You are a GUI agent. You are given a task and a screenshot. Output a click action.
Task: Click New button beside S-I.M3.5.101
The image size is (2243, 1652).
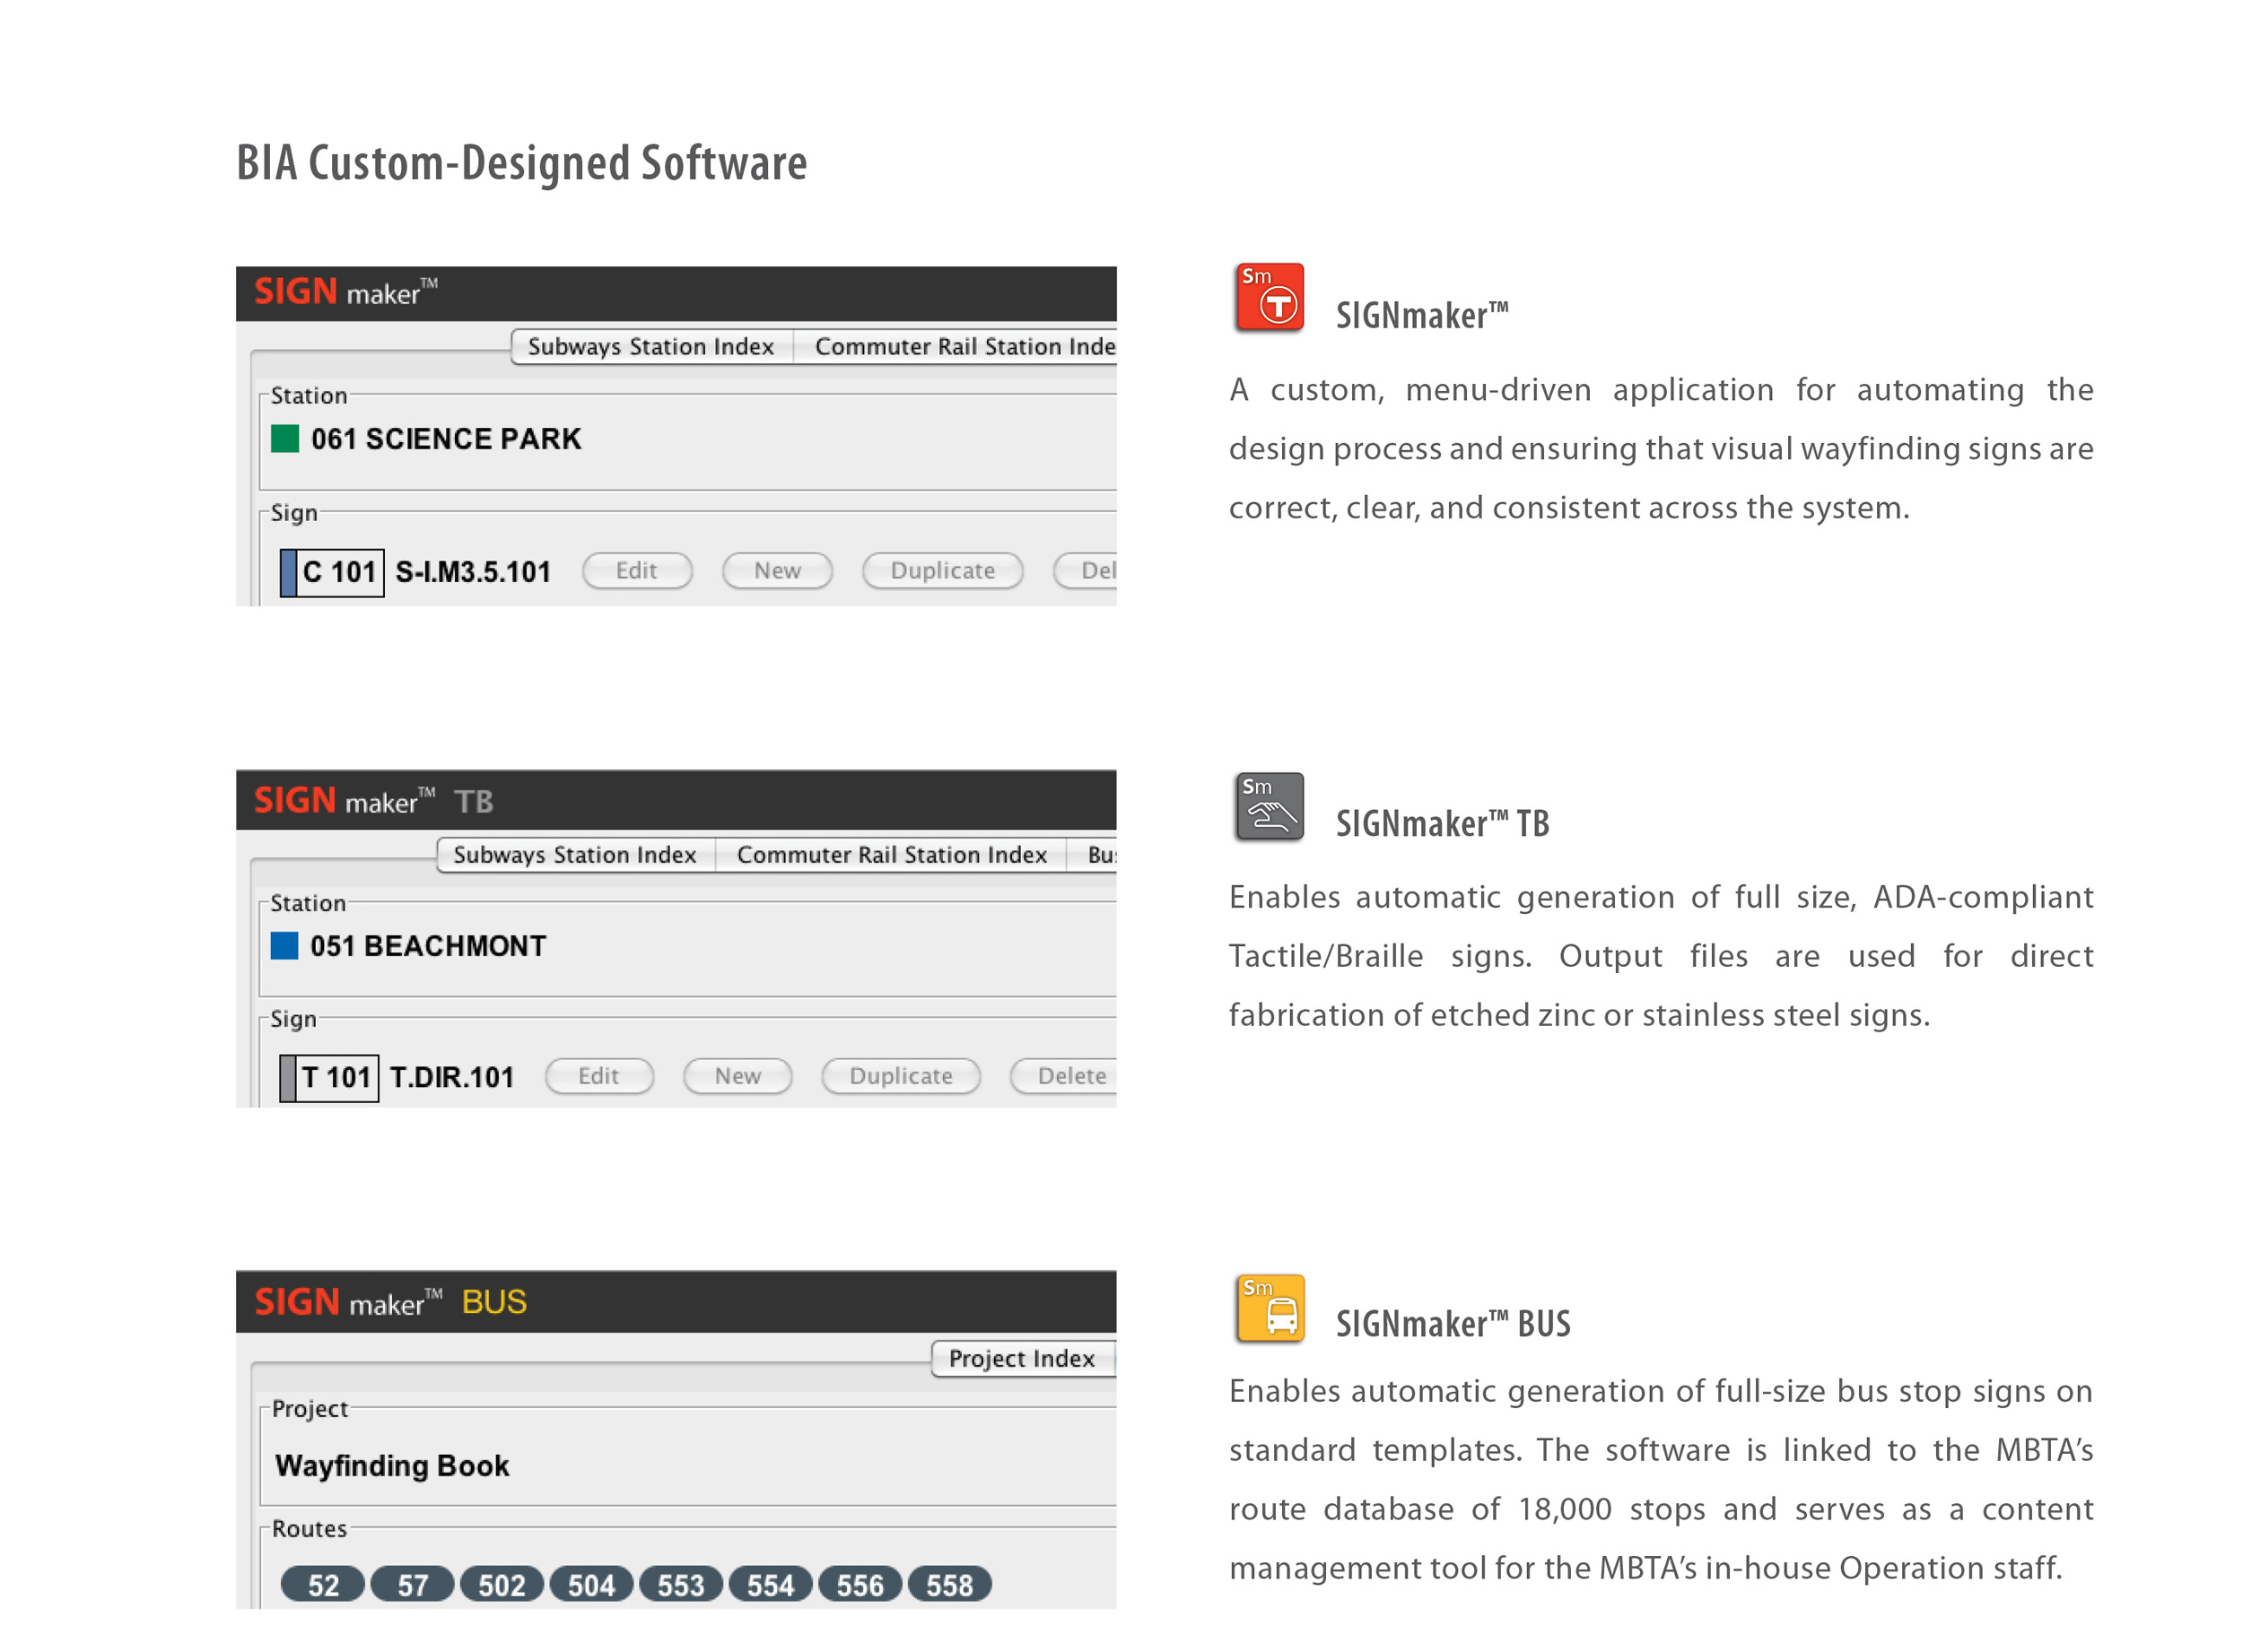[x=777, y=570]
